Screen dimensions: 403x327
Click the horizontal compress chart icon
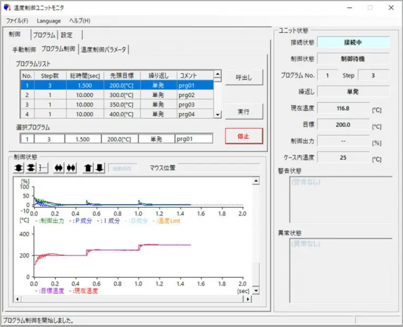pyautogui.click(x=71, y=167)
